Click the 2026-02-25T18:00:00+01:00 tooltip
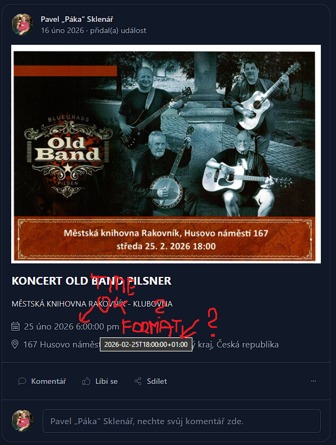The width and height of the screenshot is (336, 445). coord(146,345)
